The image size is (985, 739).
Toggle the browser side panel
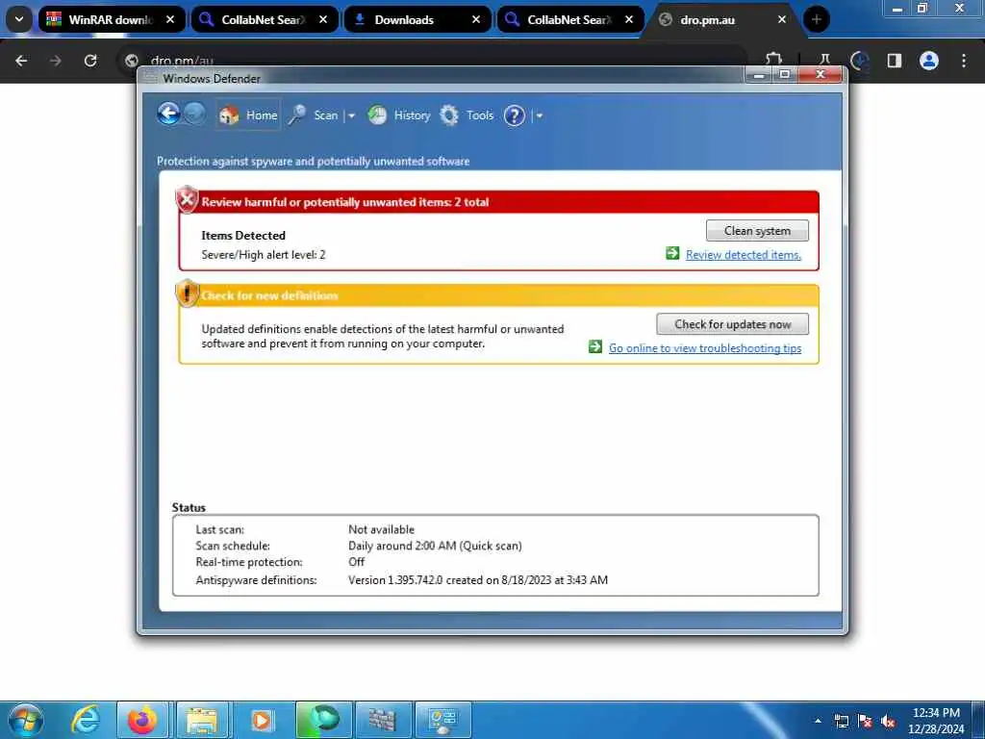pyautogui.click(x=895, y=61)
